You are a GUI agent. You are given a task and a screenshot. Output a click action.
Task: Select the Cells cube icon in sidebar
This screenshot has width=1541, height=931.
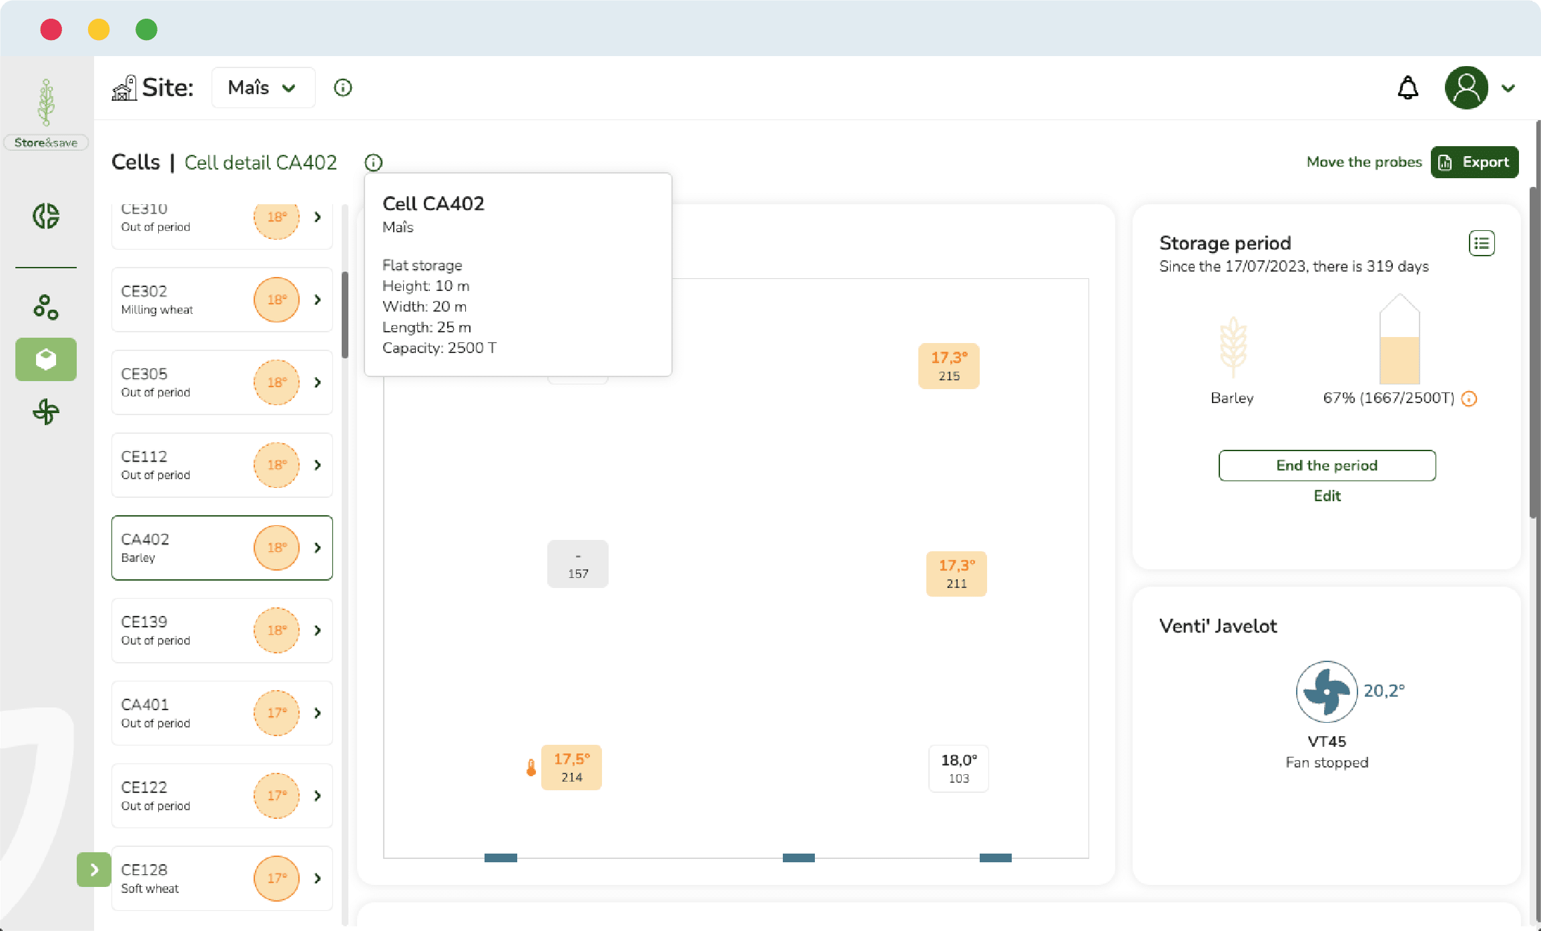[46, 360]
